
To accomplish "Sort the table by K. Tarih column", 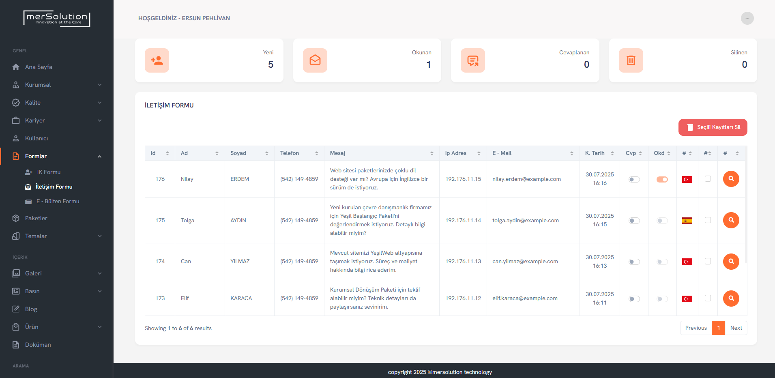I will coord(599,153).
